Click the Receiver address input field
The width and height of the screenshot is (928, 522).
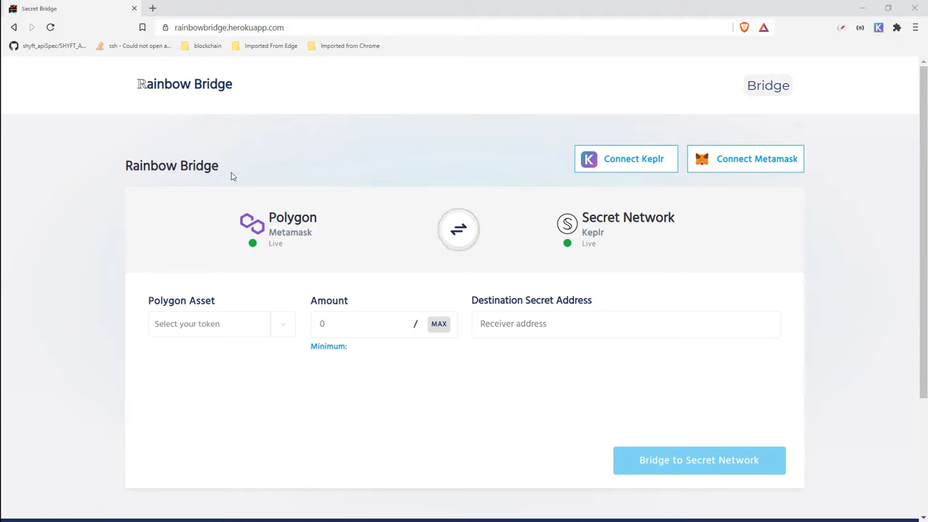[626, 324]
